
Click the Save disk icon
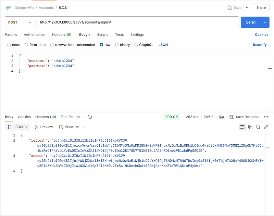(x=229, y=8)
